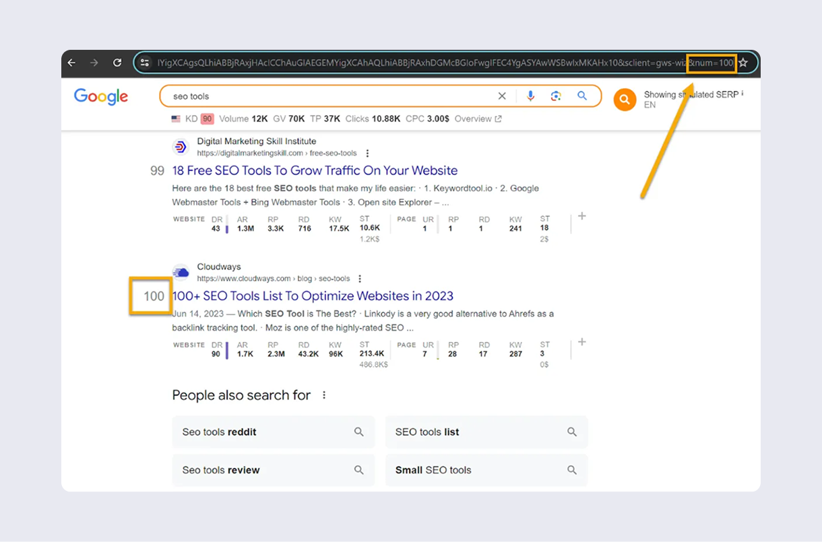Clear search text with X icon
The width and height of the screenshot is (822, 542).
502,96
